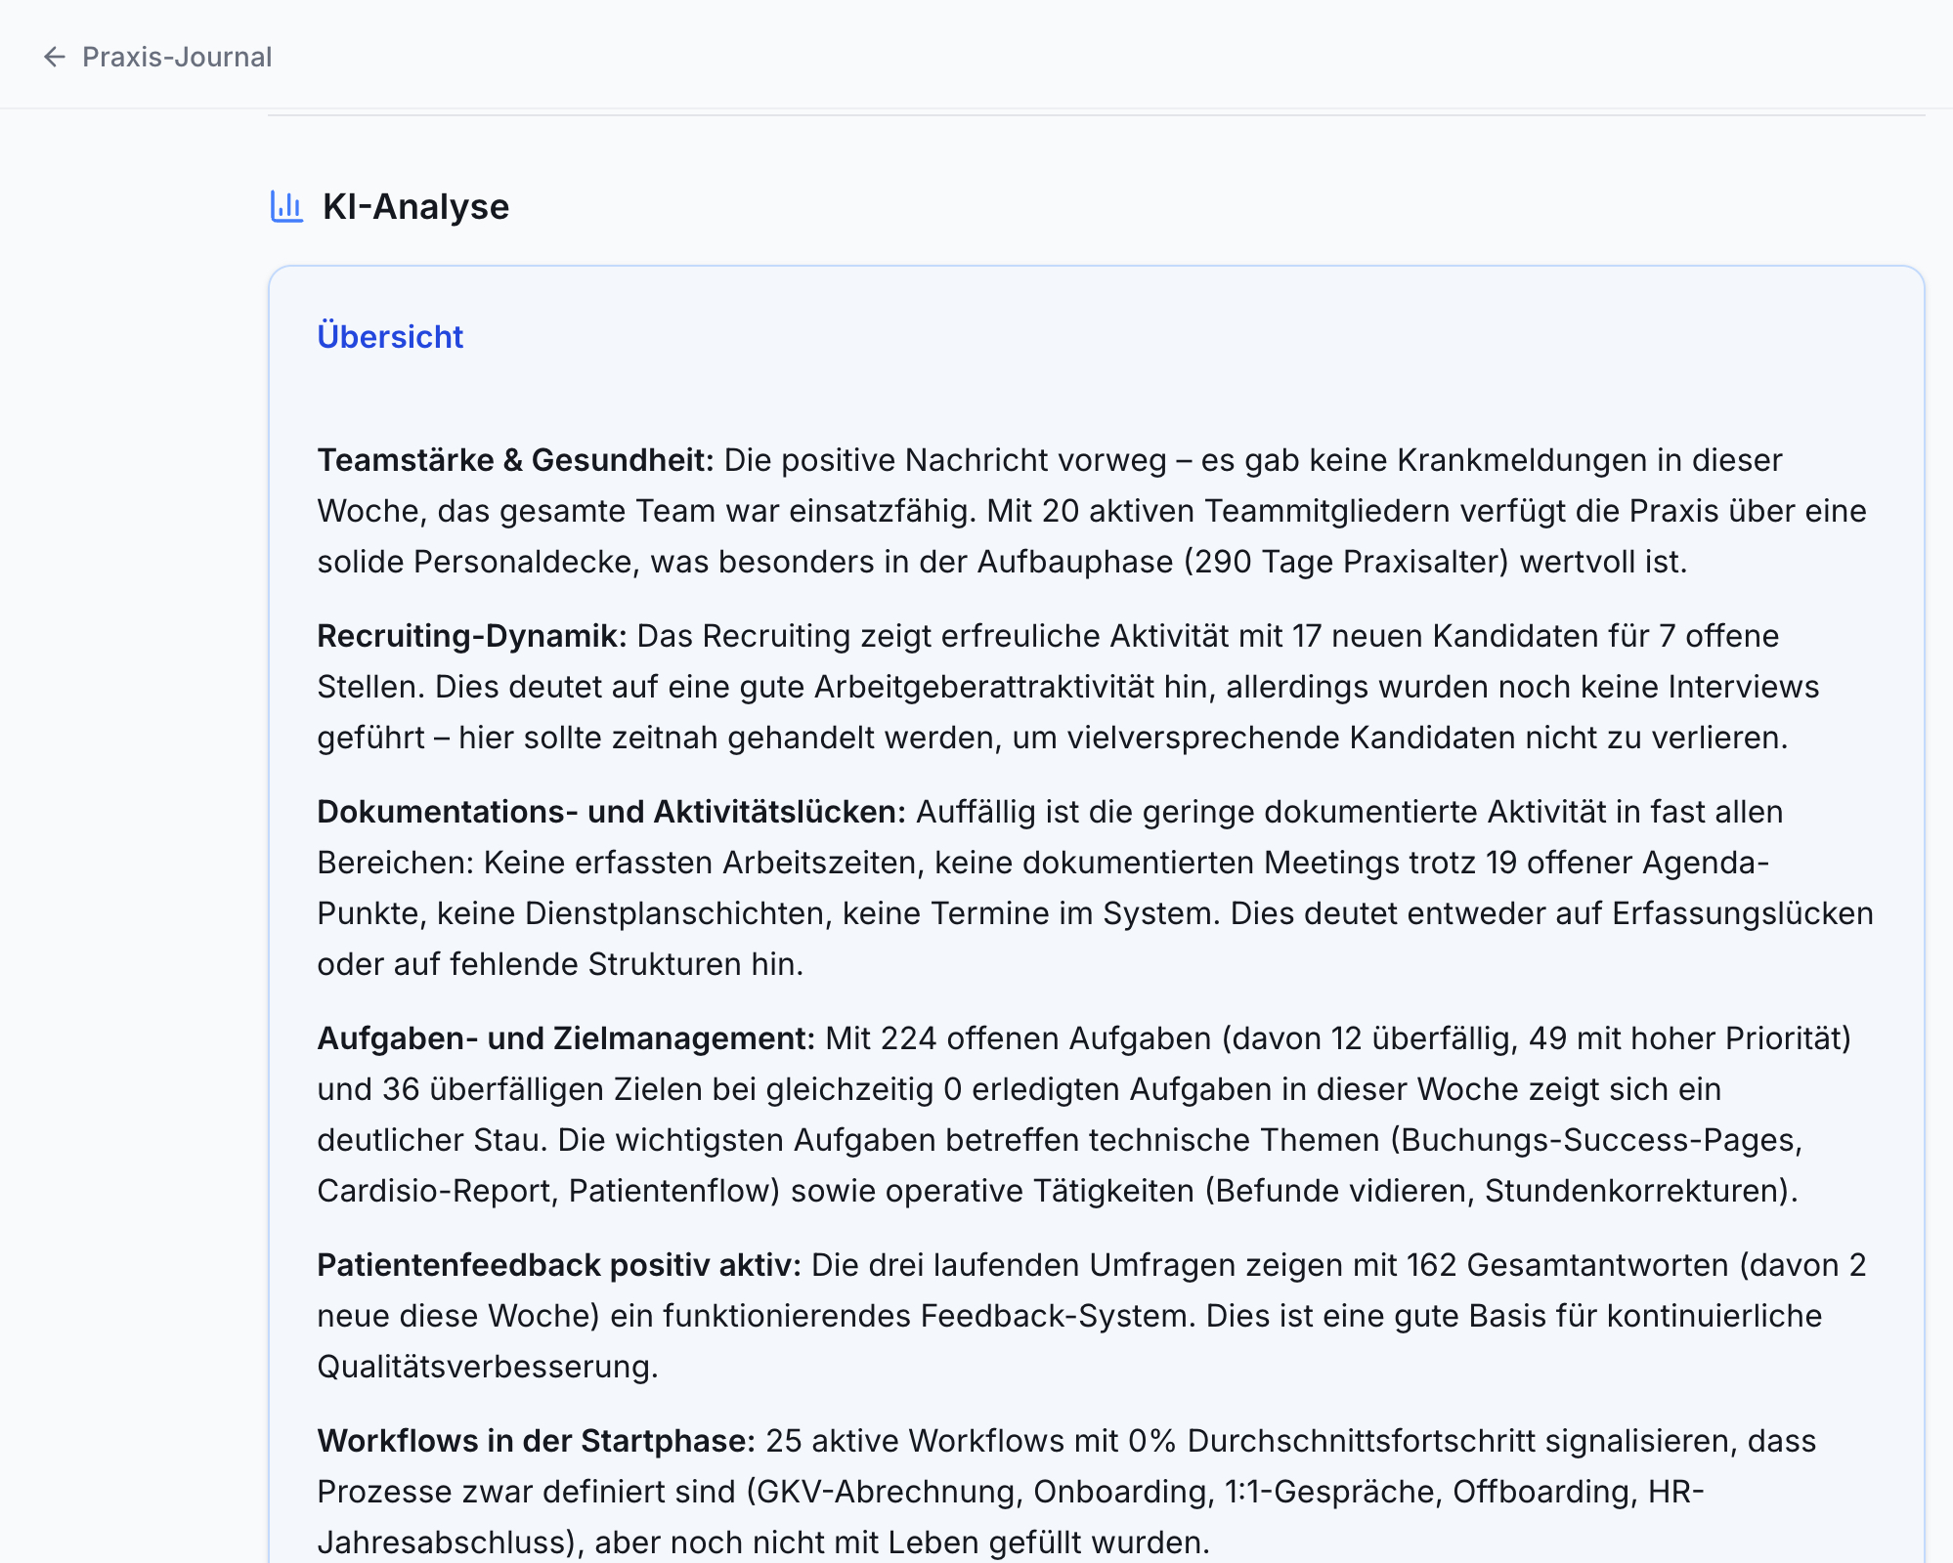Open the Praxis-Journal link
Screen dimensions: 1953x1563
pos(177,57)
